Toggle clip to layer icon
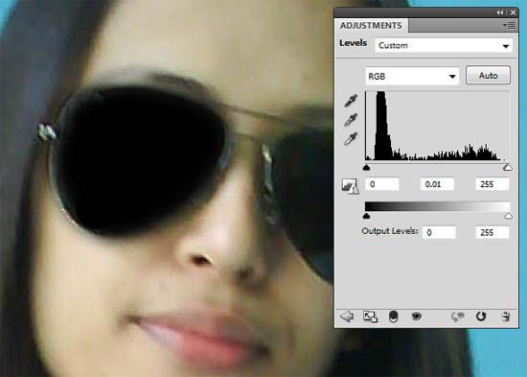 coord(393,317)
